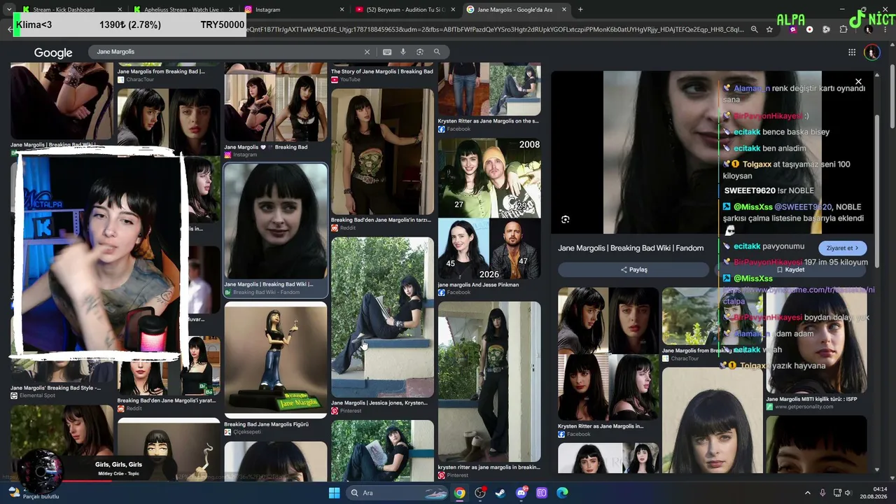Switch to the Berywam YouTube tab

point(405,10)
